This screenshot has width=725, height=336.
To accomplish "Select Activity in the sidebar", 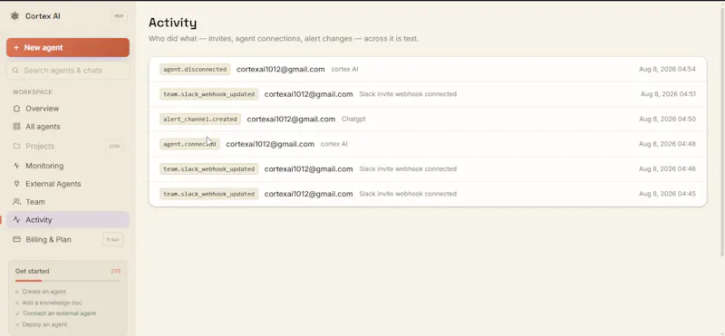I will tap(68, 220).
